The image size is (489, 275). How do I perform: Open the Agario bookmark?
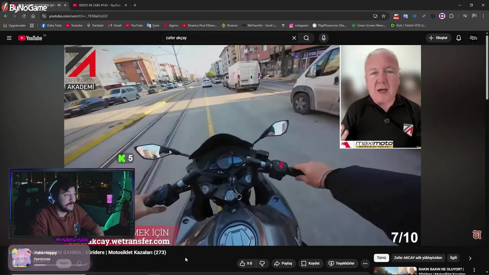point(171,26)
